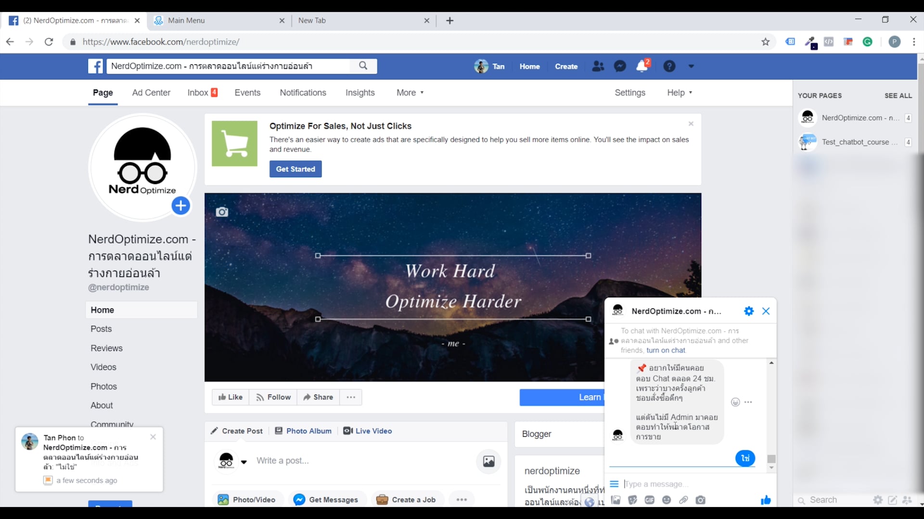Expand the Help dropdown
The height and width of the screenshot is (519, 924).
pos(680,93)
